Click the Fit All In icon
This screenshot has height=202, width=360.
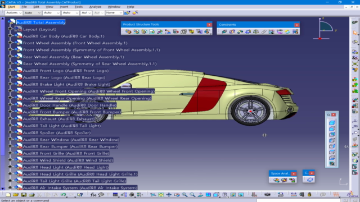coord(161,195)
